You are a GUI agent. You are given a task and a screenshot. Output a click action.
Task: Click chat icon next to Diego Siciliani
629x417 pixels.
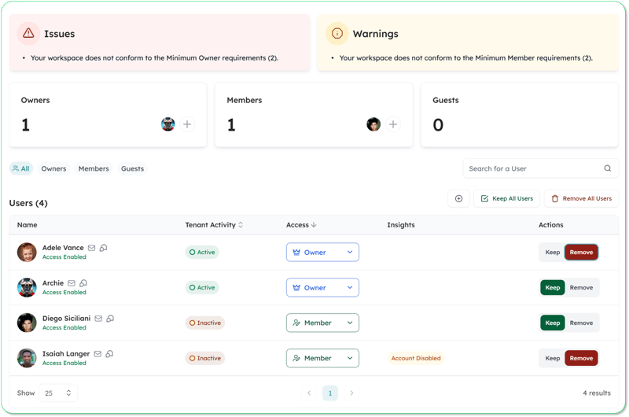click(110, 319)
